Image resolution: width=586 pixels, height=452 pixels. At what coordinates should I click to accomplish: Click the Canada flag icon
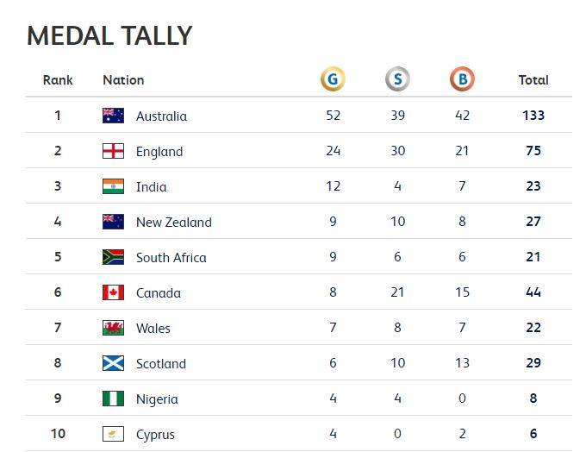pos(113,292)
